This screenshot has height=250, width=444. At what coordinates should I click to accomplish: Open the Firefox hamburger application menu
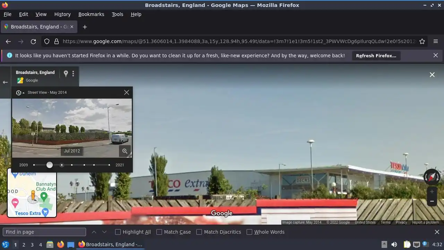click(x=436, y=41)
